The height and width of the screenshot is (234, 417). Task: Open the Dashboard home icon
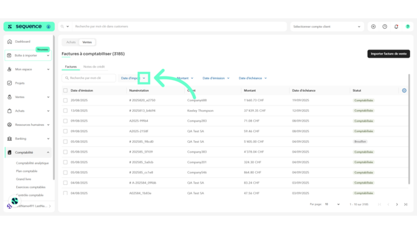[x=9, y=42]
